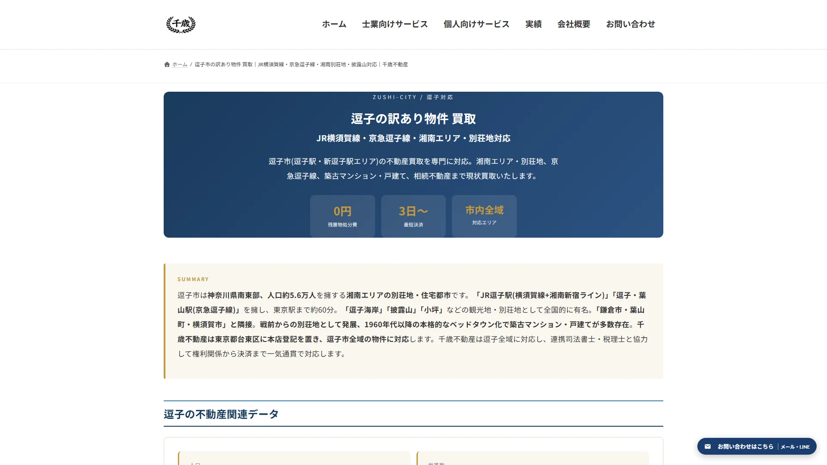Open the 士業向けサービス menu item
827x465 pixels.
pos(395,24)
